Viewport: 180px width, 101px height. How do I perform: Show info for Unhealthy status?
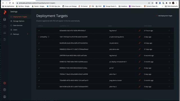[x=49, y=37]
